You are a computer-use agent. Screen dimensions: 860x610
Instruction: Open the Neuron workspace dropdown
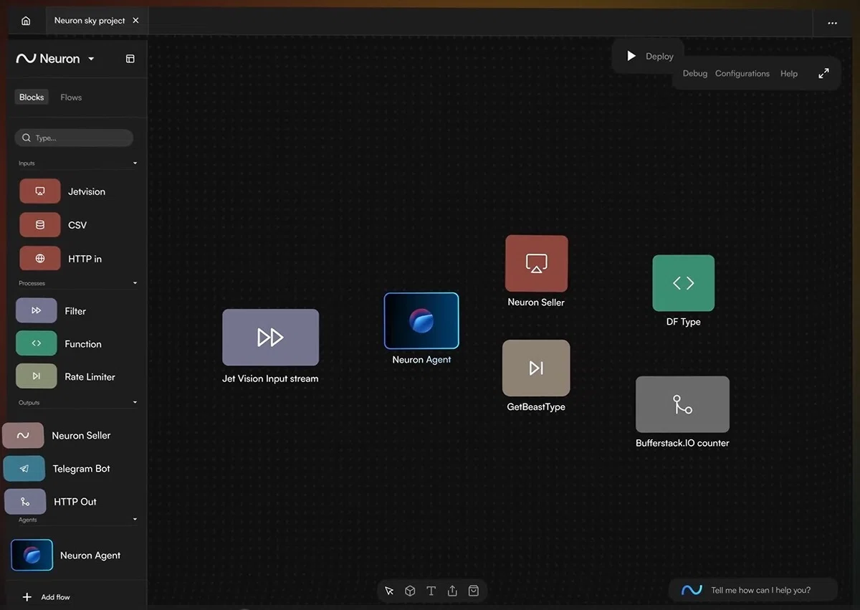91,59
